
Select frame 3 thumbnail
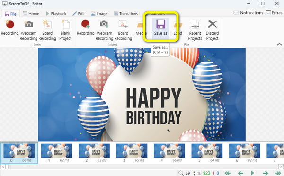tap(132, 153)
